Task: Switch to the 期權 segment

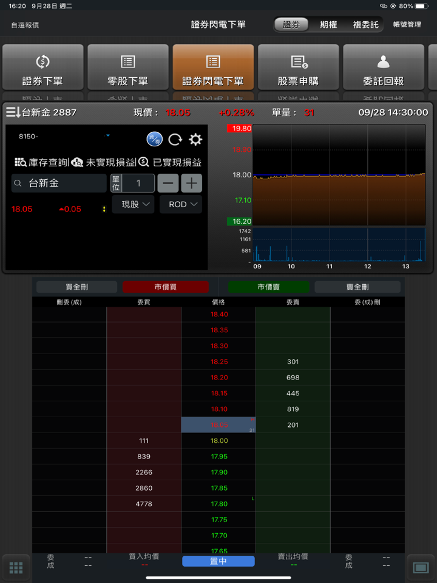Action: [x=328, y=25]
